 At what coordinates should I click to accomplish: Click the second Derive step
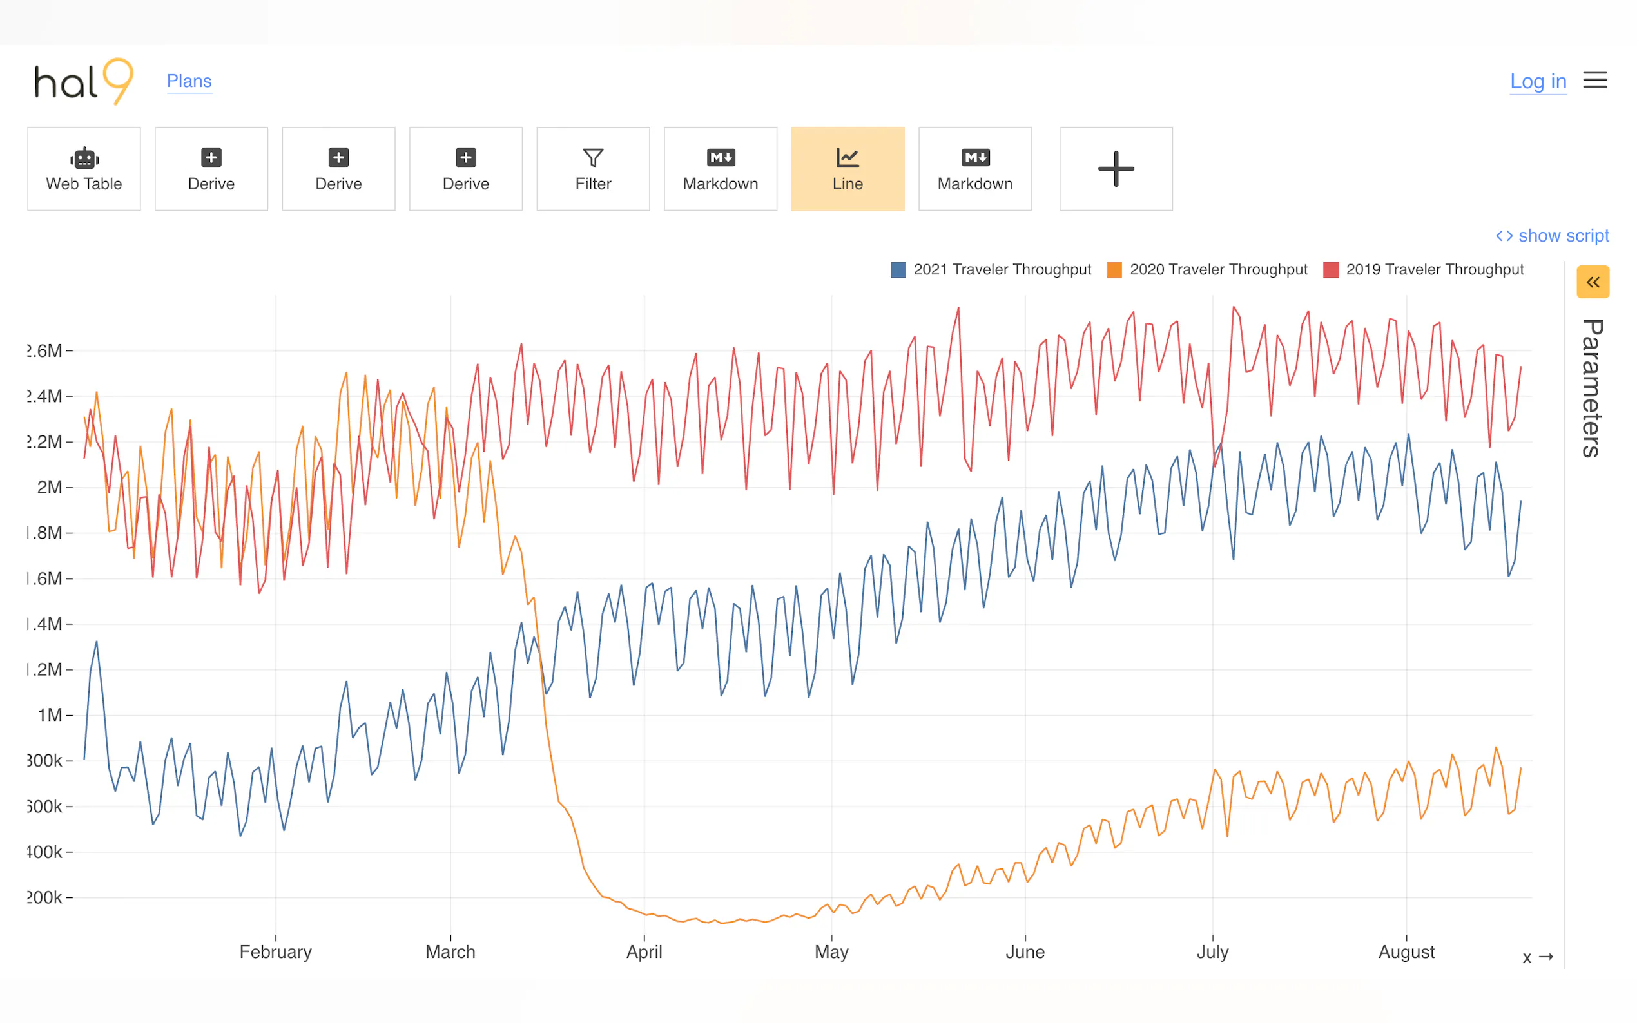tap(338, 169)
